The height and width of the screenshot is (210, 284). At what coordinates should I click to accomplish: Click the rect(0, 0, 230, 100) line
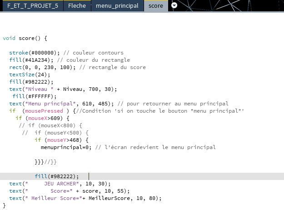pyautogui.click(x=78, y=67)
